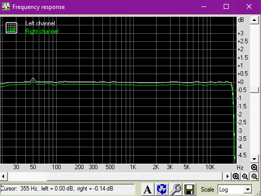Click the middle zoom-out magnifier in bottom row
261x196 pixels.
tap(245, 176)
